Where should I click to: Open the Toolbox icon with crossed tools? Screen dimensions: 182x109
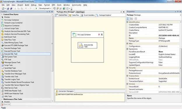[x=61, y=8]
